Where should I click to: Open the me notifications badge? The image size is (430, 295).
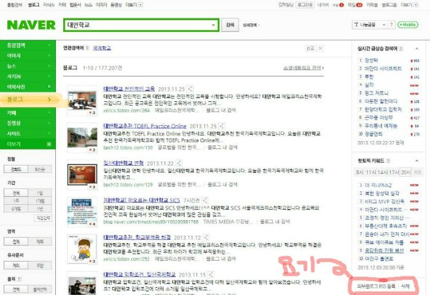click(342, 5)
